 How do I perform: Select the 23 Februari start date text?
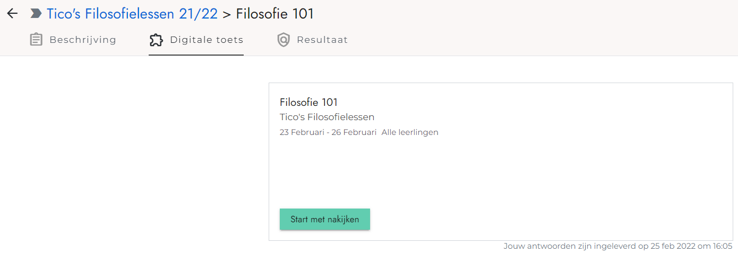click(302, 132)
